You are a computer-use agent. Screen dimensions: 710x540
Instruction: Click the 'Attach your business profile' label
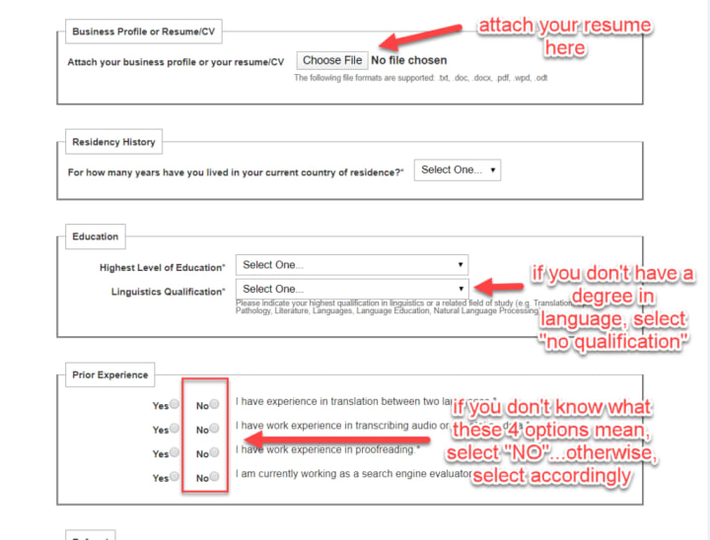pyautogui.click(x=176, y=62)
